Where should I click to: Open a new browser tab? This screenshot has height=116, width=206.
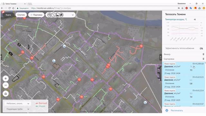[x=30, y=4]
